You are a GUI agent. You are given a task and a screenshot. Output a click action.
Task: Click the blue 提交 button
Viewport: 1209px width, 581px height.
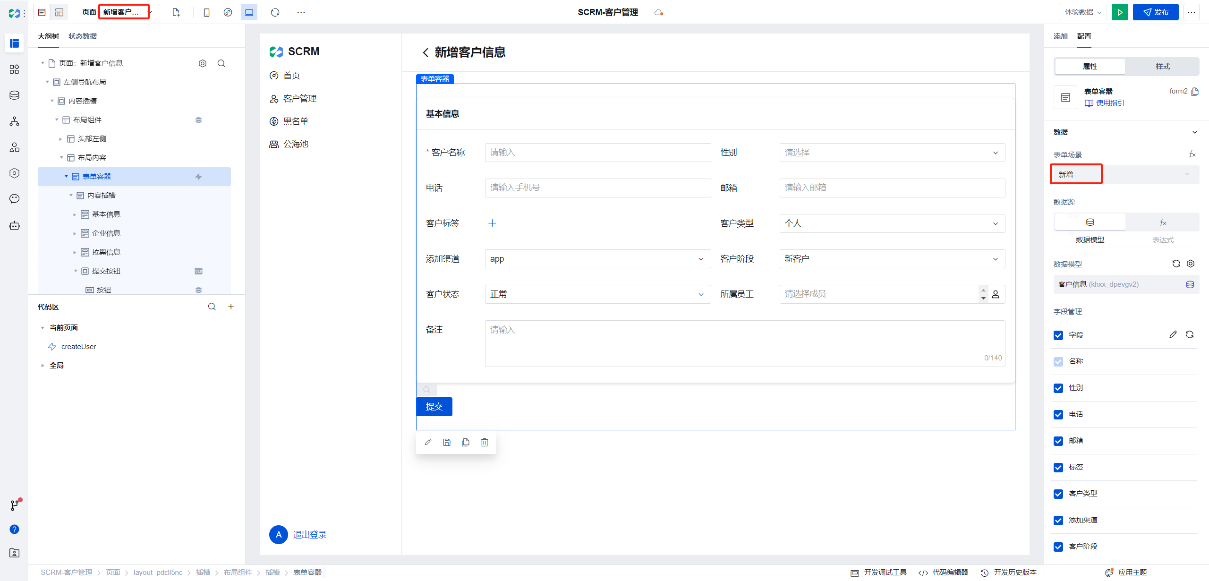434,407
